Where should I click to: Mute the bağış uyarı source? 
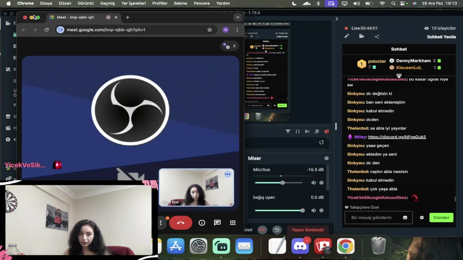[314, 211]
